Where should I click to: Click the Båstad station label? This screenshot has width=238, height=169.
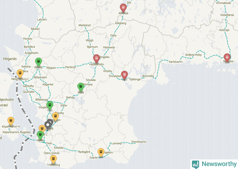[35, 29]
